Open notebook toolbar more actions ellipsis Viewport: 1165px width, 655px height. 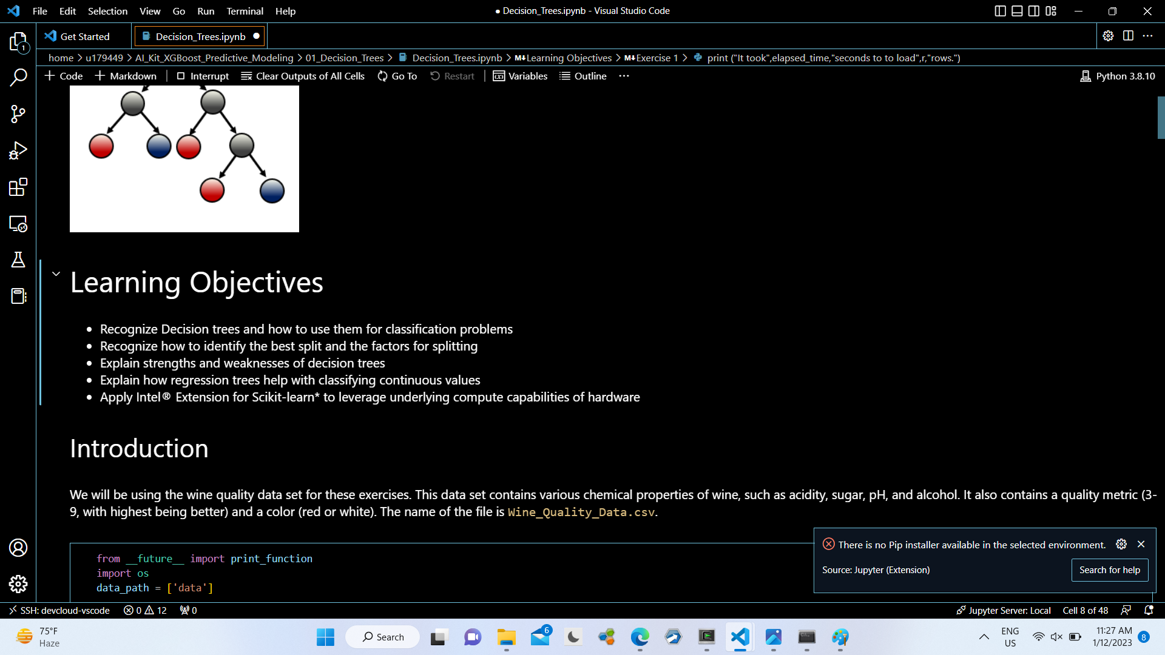coord(624,76)
